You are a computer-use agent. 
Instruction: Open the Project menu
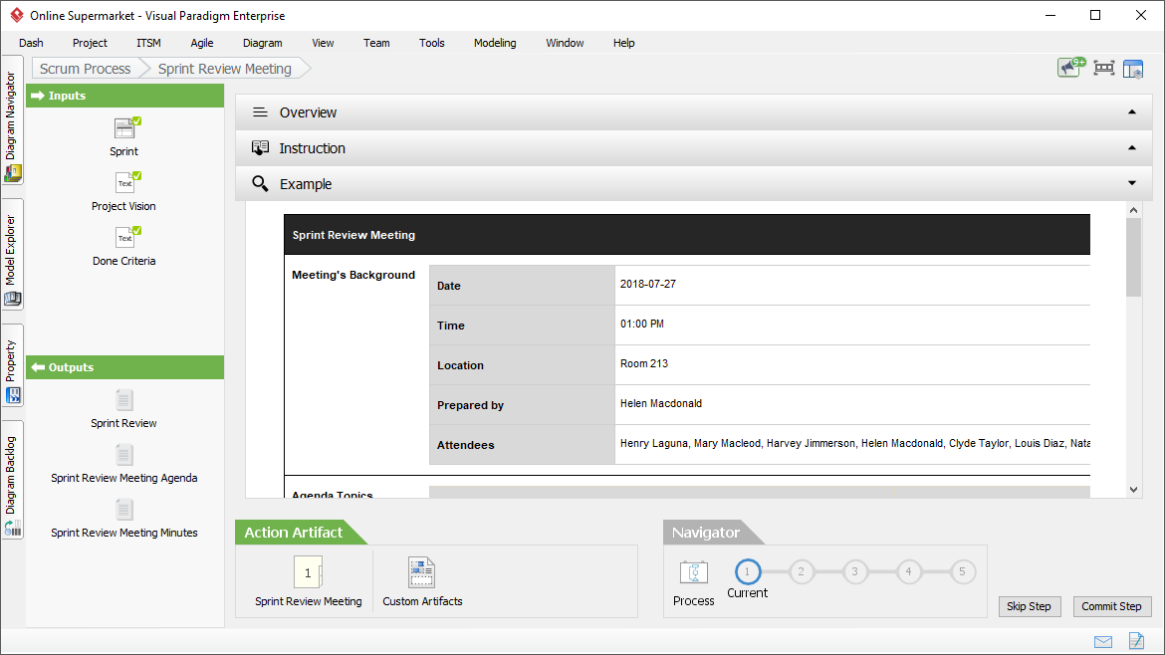[90, 43]
